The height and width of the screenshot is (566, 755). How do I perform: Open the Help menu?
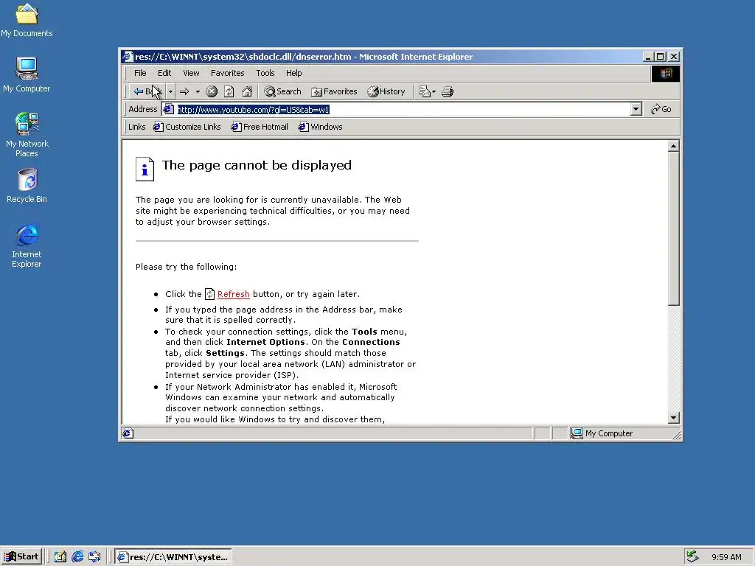[x=293, y=73]
